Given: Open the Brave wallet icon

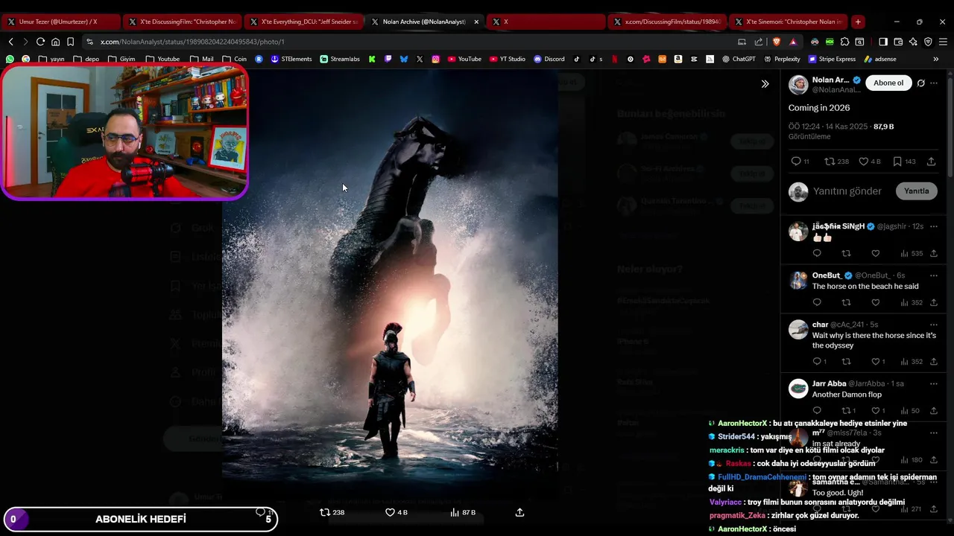Looking at the screenshot, I should [898, 42].
